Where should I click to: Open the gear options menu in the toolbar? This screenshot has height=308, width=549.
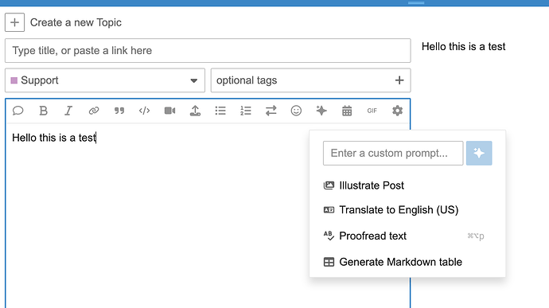pos(397,111)
